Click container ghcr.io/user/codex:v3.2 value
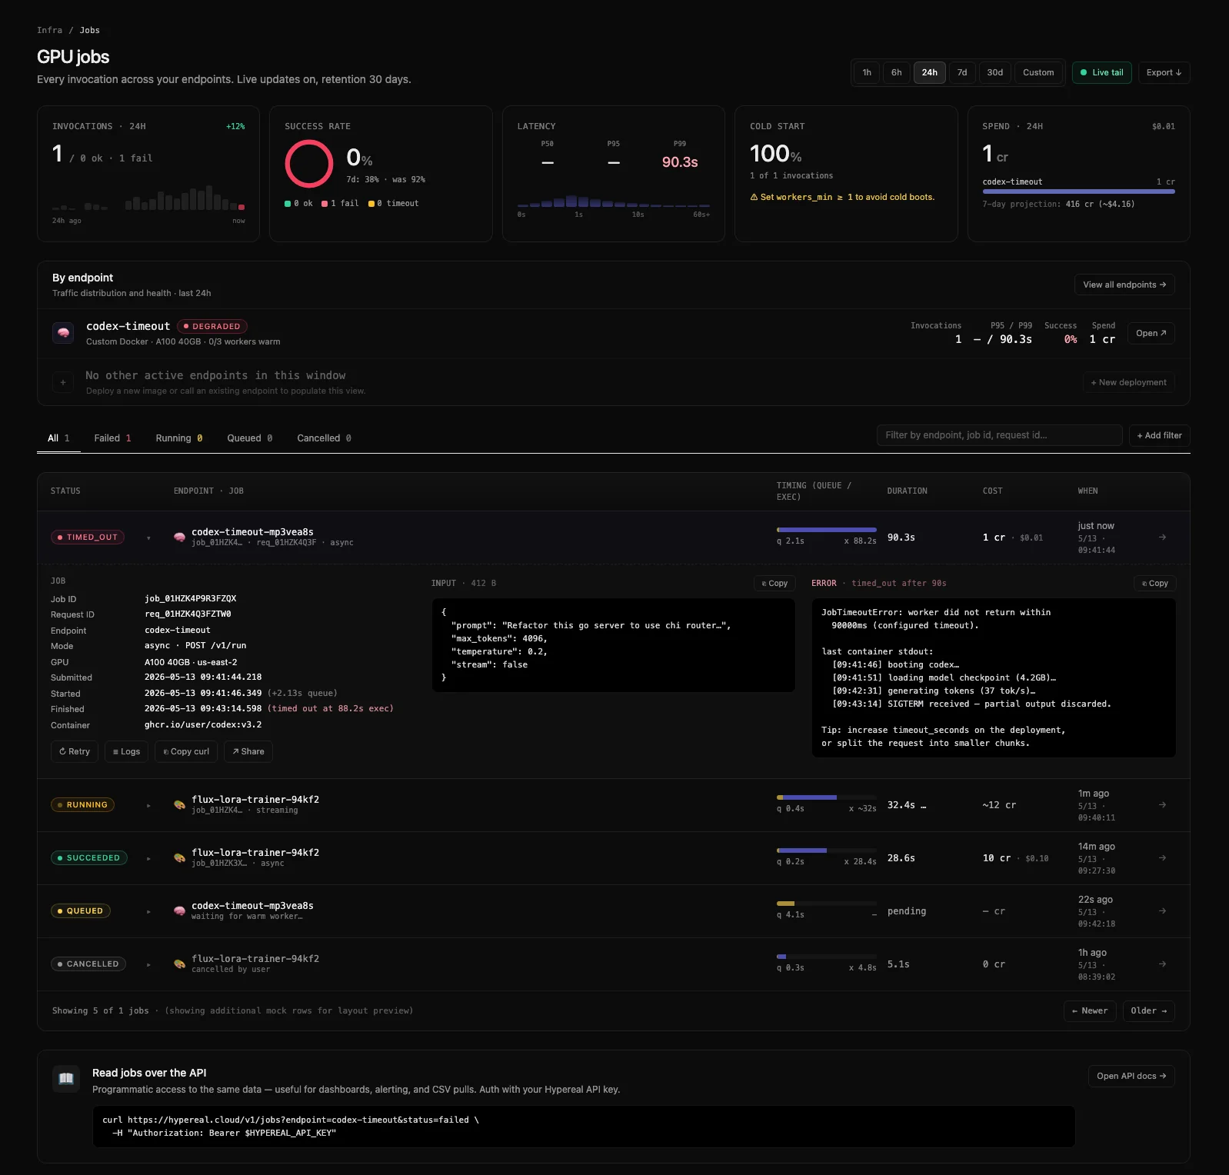 (203, 724)
